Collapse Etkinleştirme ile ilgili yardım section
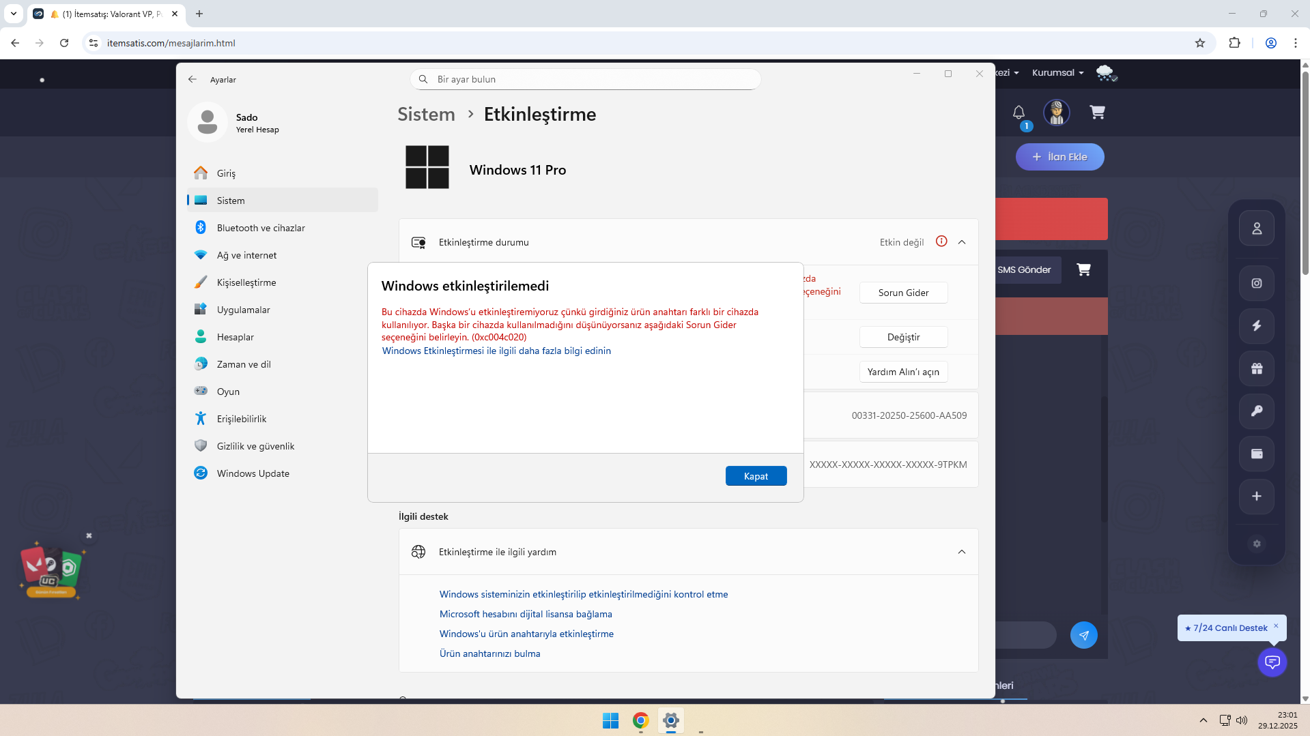This screenshot has height=736, width=1310. [962, 552]
